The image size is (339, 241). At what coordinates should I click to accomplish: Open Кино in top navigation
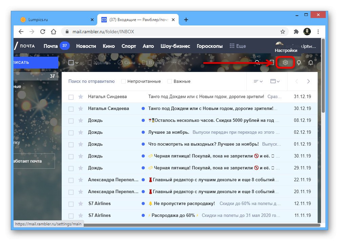pyautogui.click(x=109, y=46)
